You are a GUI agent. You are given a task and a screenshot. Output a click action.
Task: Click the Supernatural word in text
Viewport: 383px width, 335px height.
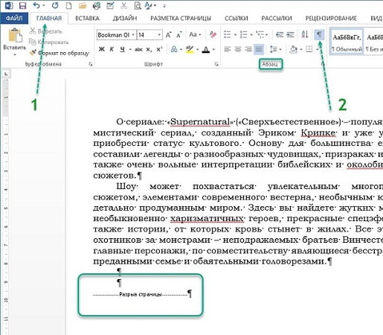click(200, 122)
